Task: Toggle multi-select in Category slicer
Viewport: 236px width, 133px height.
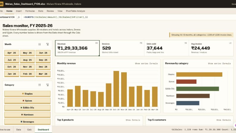Action: [40, 85]
